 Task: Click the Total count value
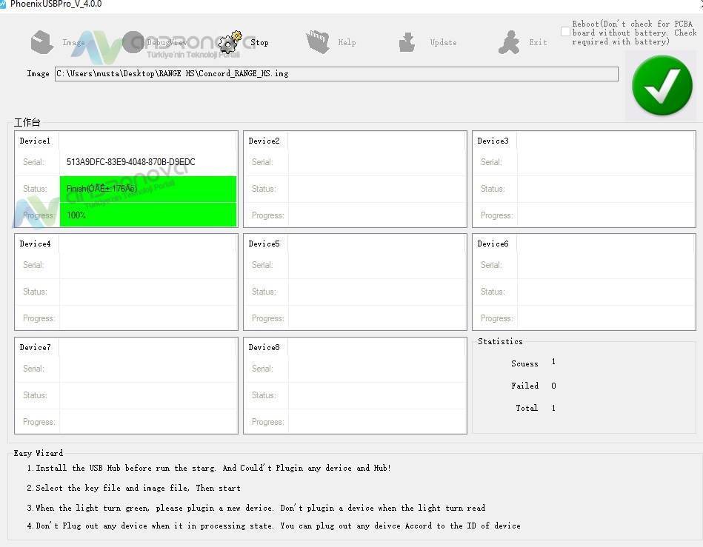tap(553, 408)
